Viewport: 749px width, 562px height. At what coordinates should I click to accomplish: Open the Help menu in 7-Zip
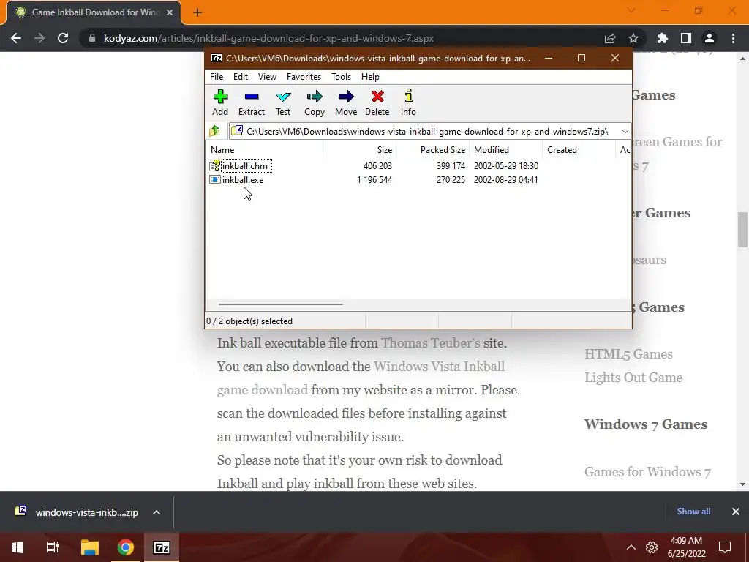[370, 76]
